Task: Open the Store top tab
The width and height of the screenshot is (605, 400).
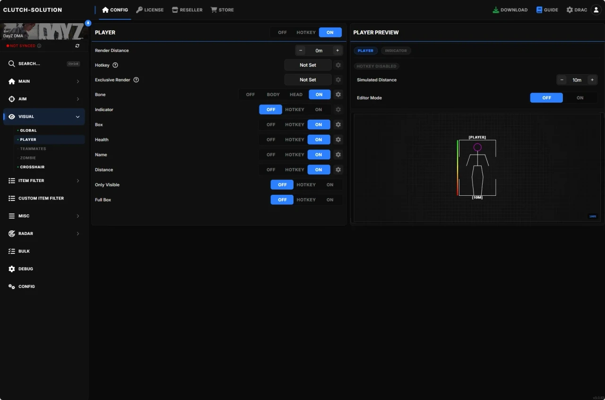Action: [x=222, y=10]
